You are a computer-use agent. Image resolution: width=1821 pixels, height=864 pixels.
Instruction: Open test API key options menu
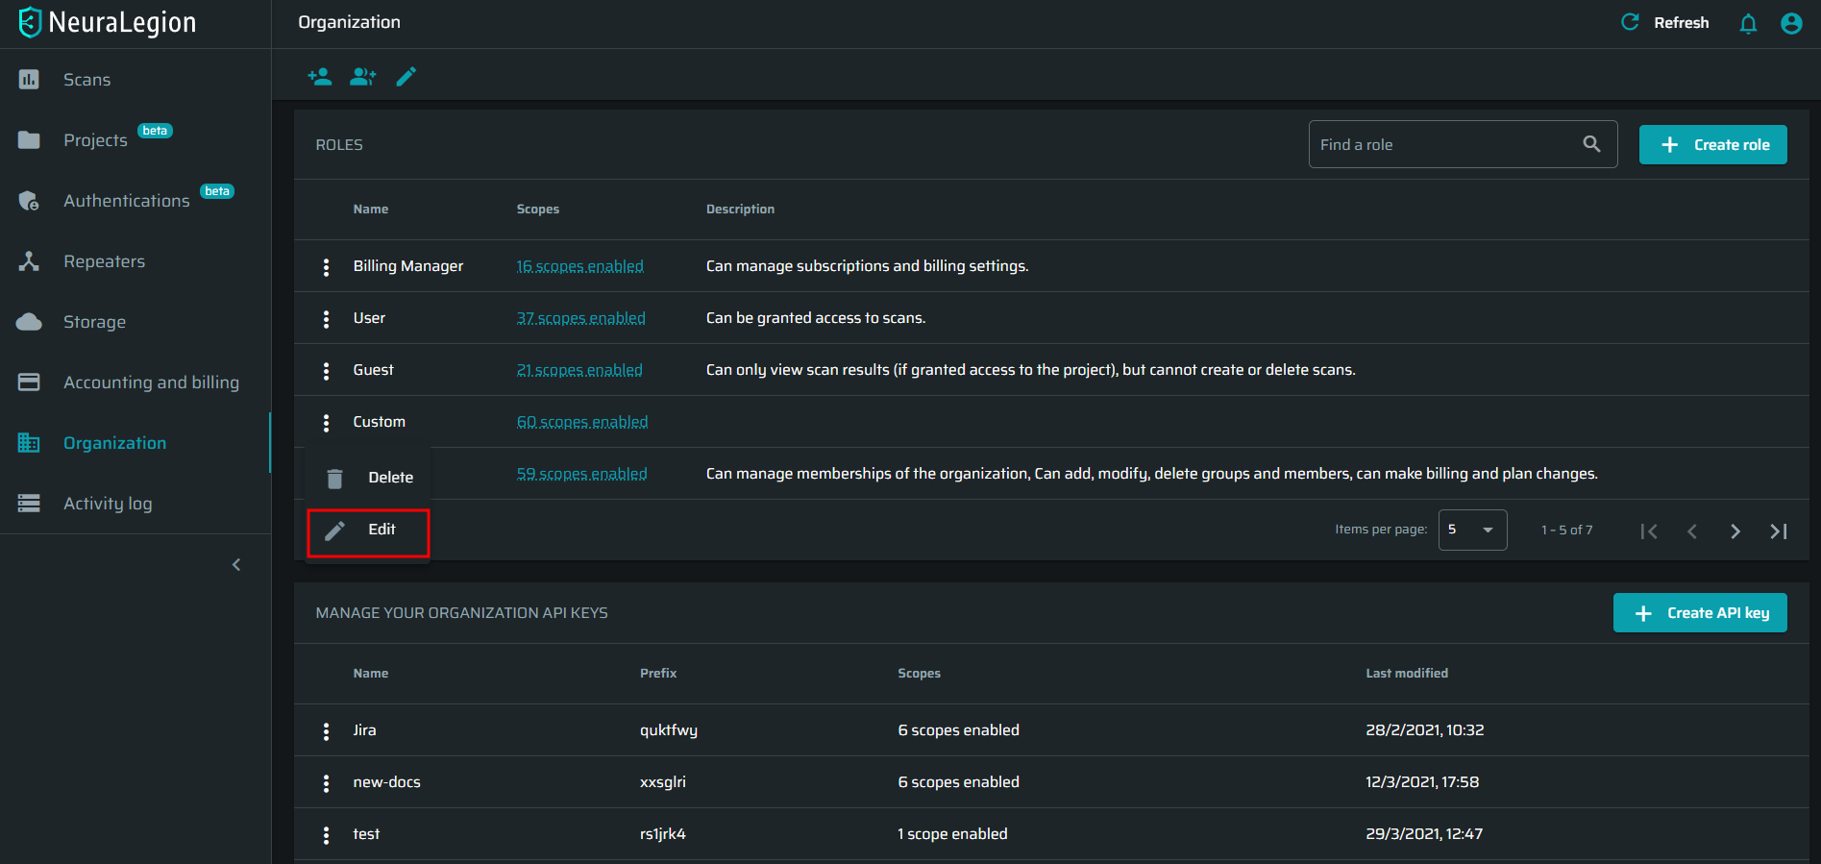pos(327,834)
